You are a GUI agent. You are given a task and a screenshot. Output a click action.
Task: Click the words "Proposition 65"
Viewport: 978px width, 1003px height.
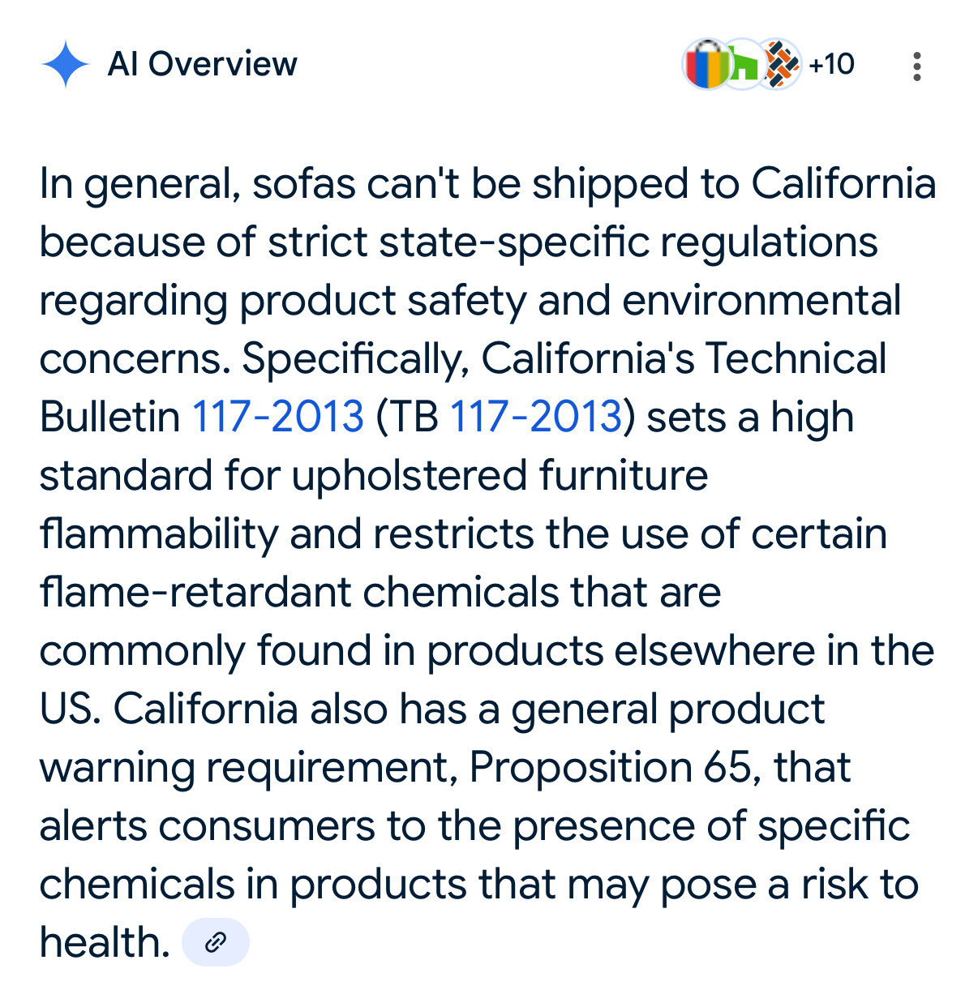[615, 767]
